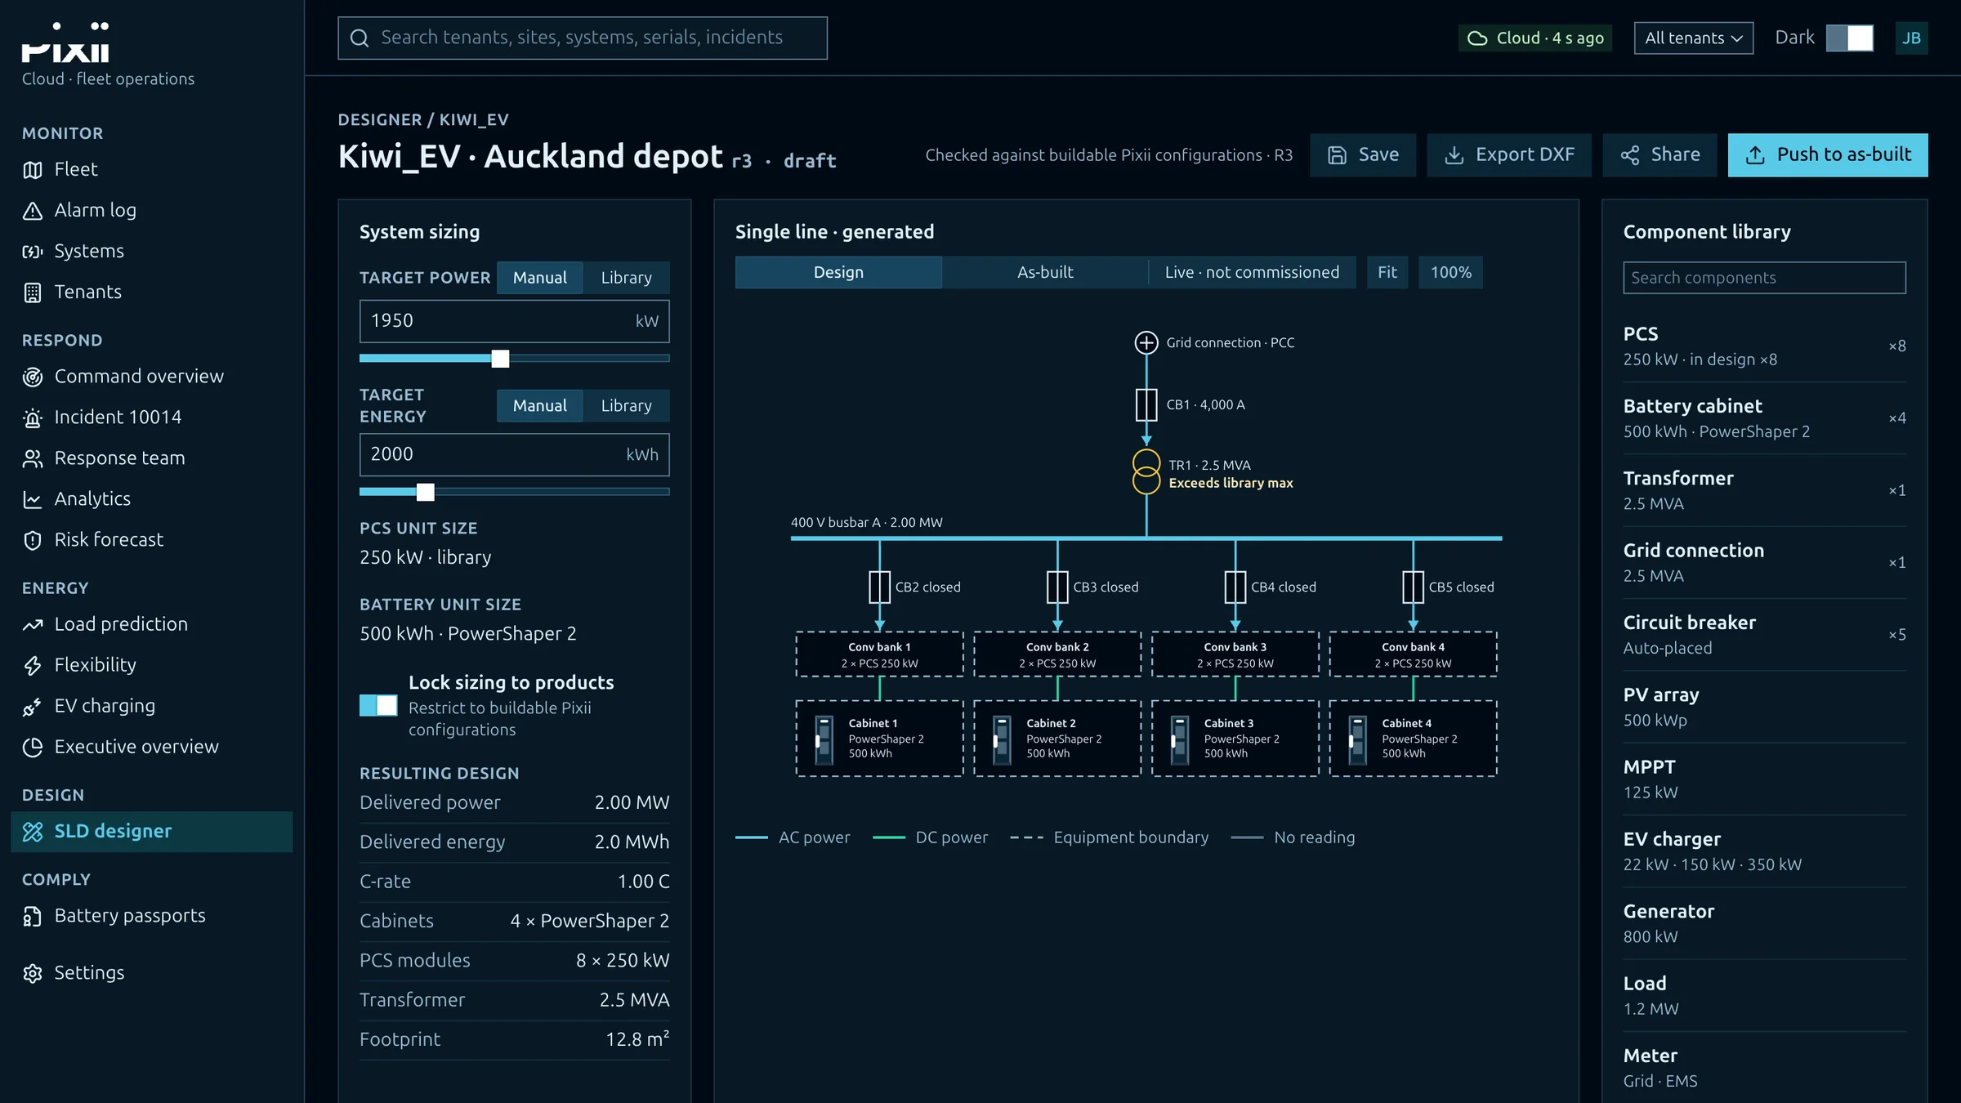Open the All tenants dropdown
1961x1103 pixels.
click(x=1693, y=38)
